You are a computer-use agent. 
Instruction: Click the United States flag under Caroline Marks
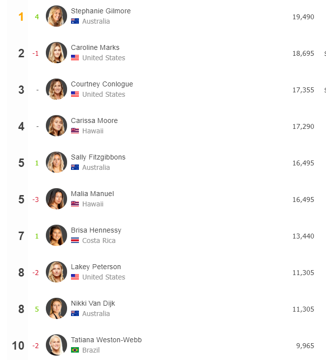click(75, 58)
